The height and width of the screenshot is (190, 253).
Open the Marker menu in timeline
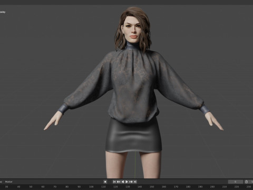point(9,182)
